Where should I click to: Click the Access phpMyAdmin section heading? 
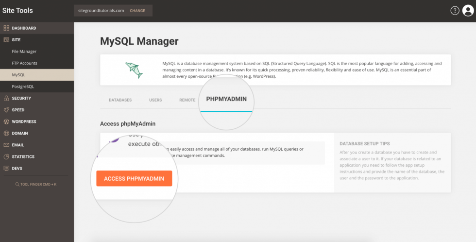[x=128, y=124]
